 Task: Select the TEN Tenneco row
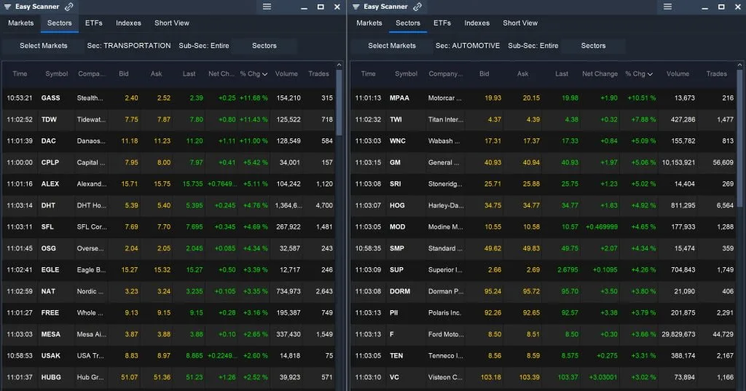[543, 356]
